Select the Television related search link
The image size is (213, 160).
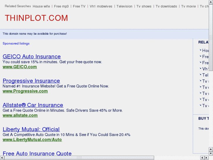tap(124, 6)
